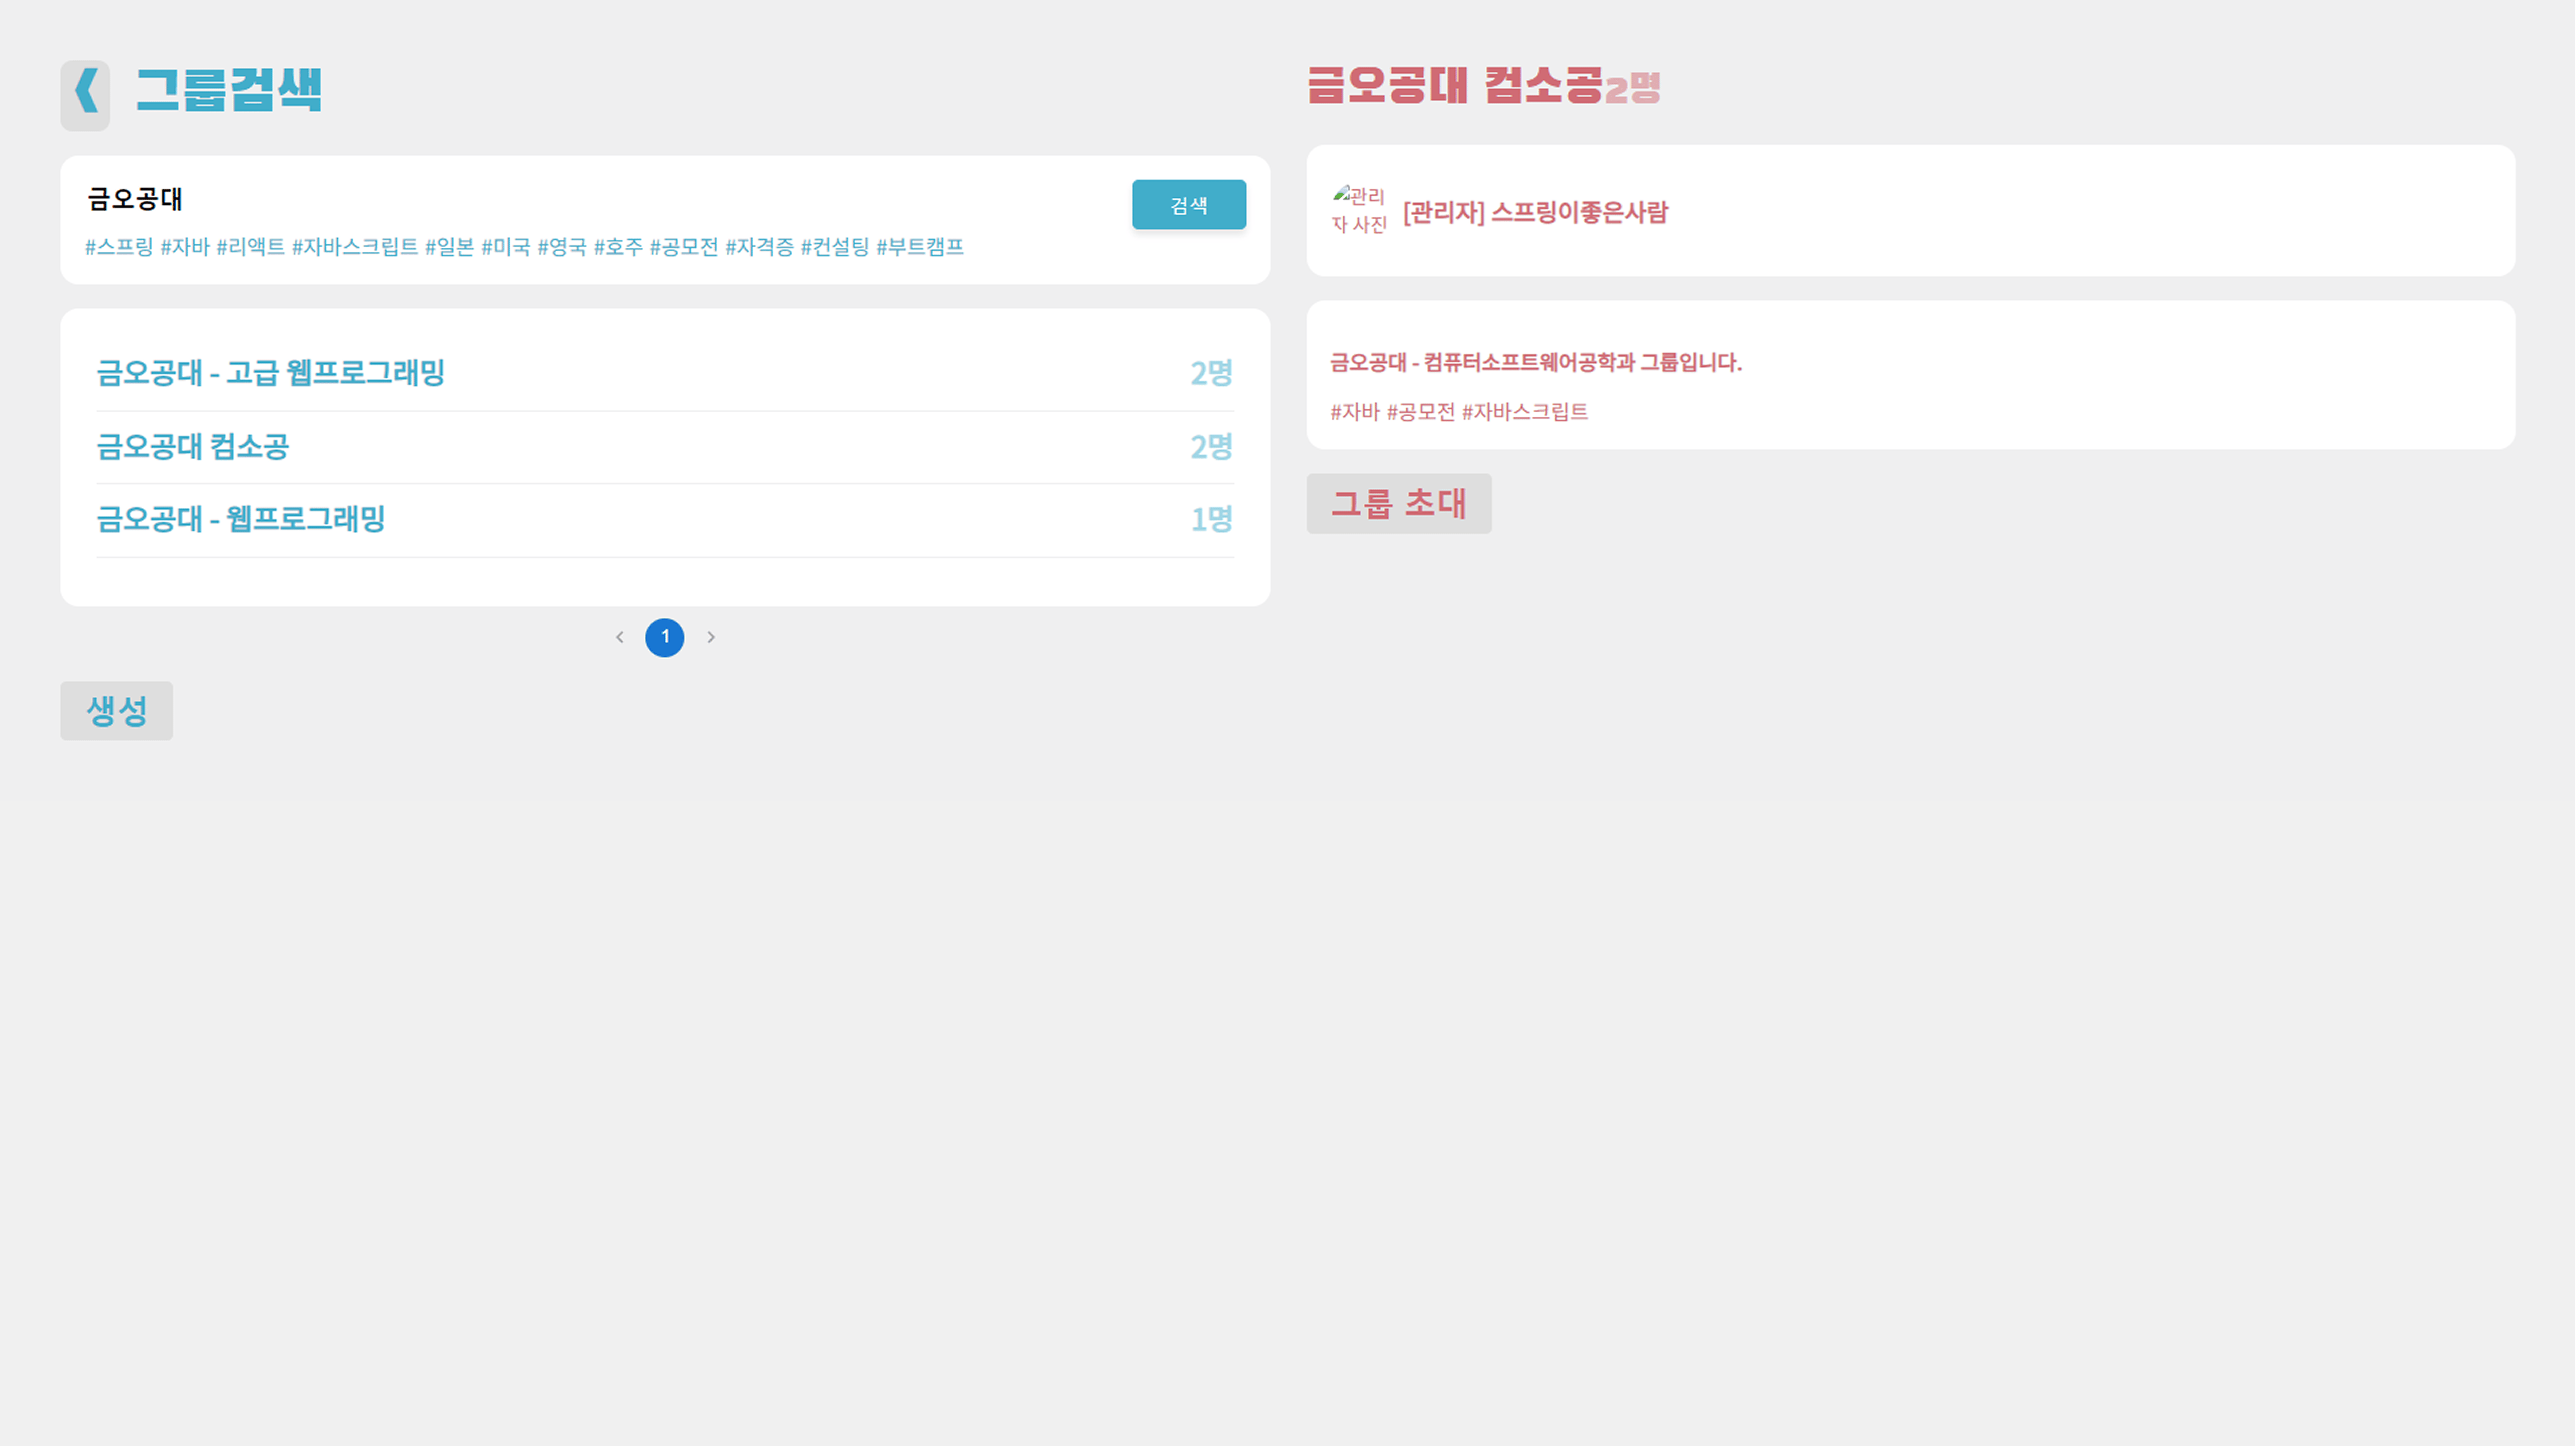
Task: Click the 관리자 사진 profile image
Action: tap(1359, 210)
